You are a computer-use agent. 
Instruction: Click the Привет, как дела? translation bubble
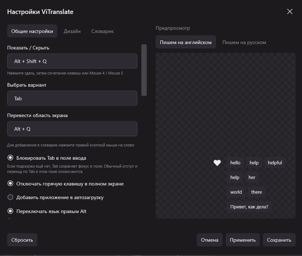249,207
